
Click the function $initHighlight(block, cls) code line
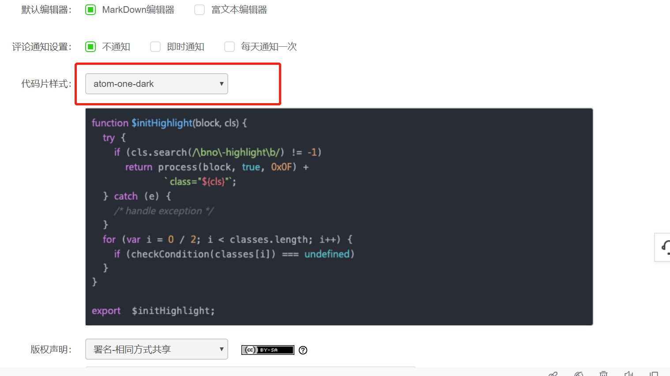click(169, 123)
